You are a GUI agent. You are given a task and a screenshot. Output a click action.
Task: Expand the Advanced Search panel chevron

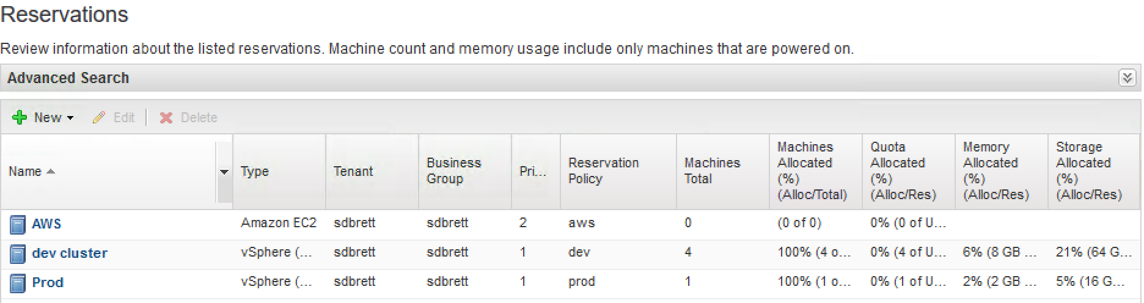pos(1127,78)
